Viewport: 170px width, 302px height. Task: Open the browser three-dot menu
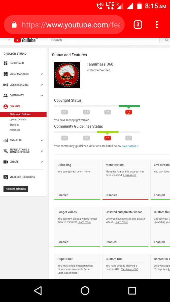pyautogui.click(x=157, y=25)
